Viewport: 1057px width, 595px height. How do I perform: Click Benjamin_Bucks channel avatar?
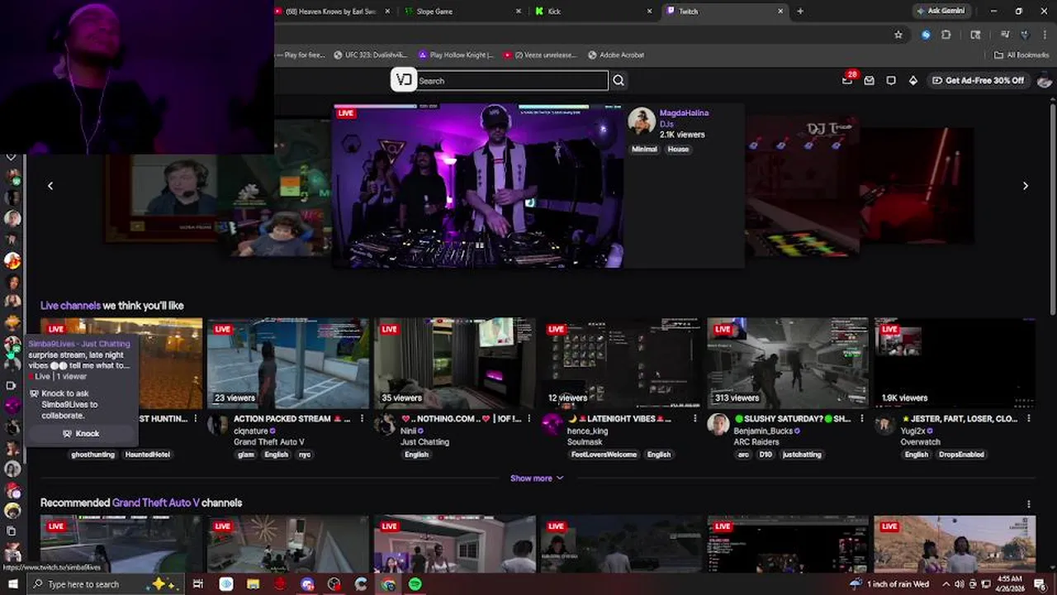(x=718, y=425)
